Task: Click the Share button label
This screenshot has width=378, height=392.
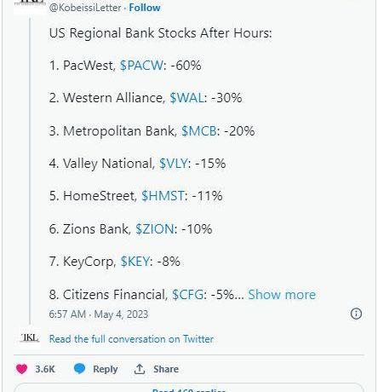Action: pyautogui.click(x=166, y=369)
